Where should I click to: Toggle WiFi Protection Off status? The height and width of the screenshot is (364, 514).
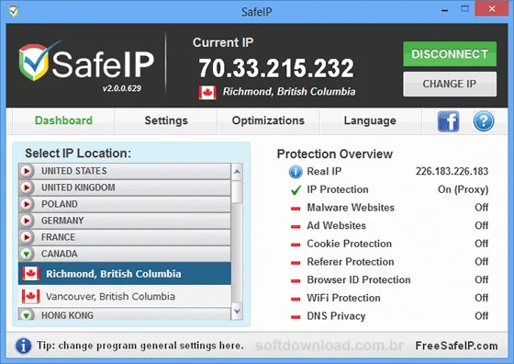pyautogui.click(x=481, y=298)
